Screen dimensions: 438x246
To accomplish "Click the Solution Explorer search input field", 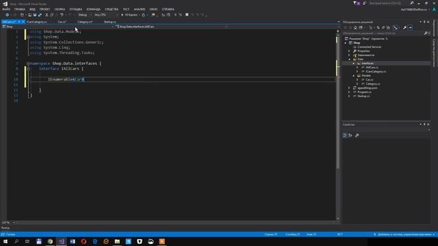I will [x=383, y=33].
